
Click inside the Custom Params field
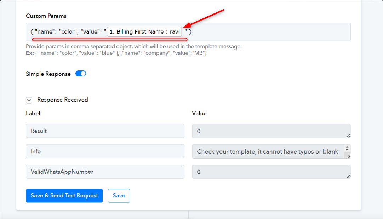[x=269, y=32]
